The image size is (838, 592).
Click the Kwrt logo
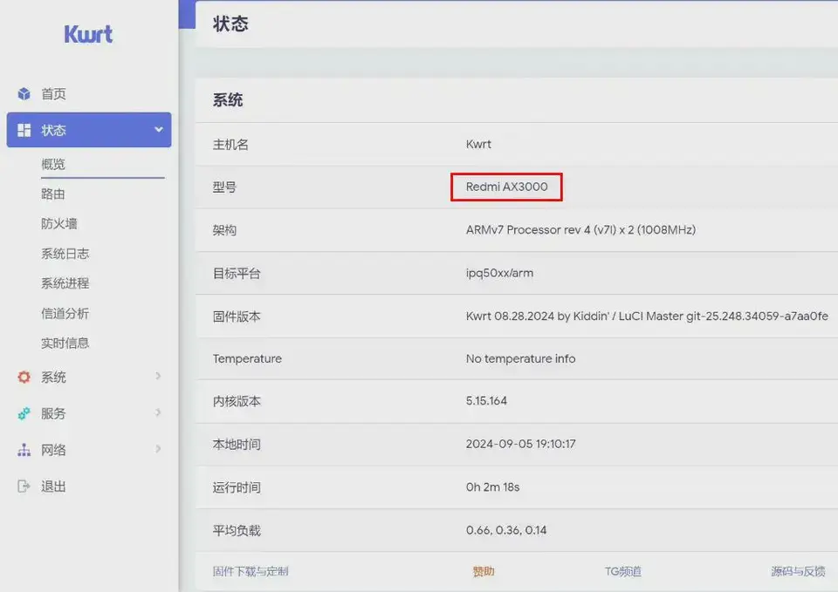pyautogui.click(x=88, y=34)
